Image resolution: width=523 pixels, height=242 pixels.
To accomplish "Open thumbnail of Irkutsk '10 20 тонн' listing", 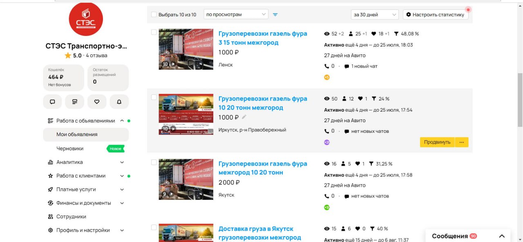I will coord(186,114).
